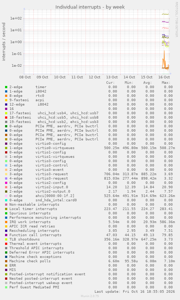
Task: Select the '9-fasteoi acpi' legend label
Action: [x=27, y=100]
